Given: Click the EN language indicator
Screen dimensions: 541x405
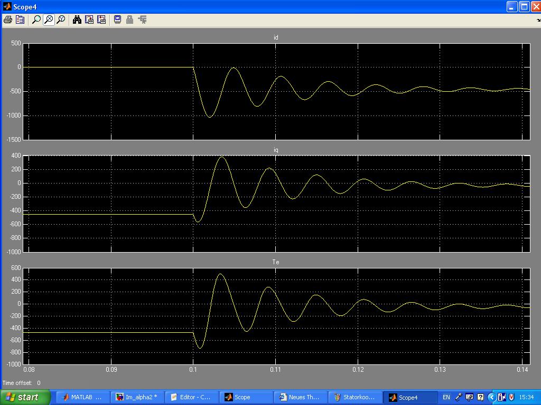Looking at the screenshot, I should [x=446, y=398].
